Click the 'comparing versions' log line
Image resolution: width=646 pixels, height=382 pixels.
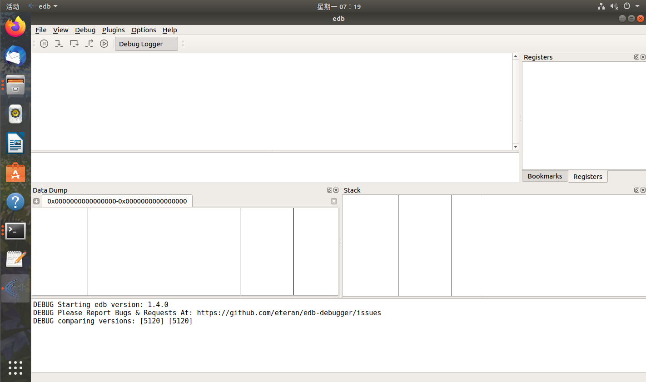click(113, 321)
